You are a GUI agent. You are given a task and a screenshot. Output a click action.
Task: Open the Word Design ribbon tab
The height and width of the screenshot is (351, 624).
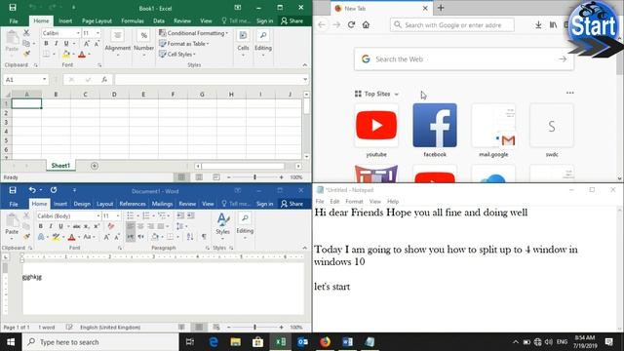[82, 204]
